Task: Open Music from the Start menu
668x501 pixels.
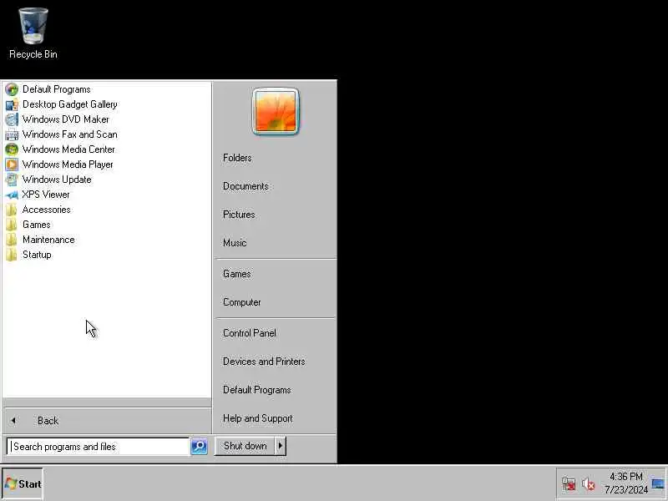Action: 235,243
